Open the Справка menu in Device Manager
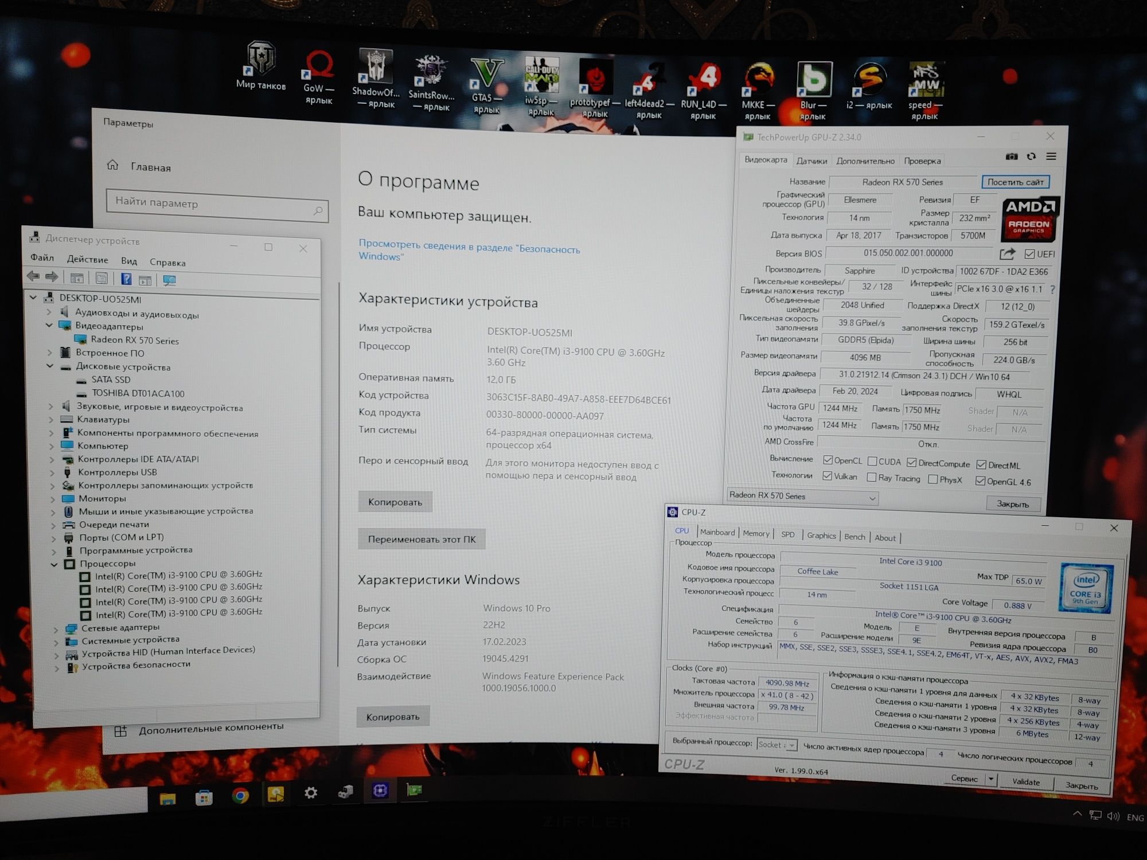 tap(167, 263)
